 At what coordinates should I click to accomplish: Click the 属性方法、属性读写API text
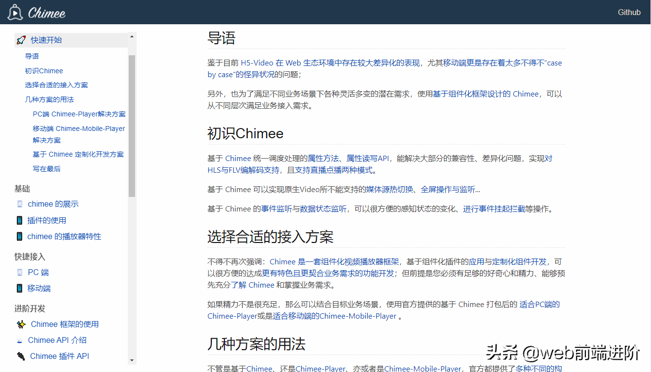point(348,159)
